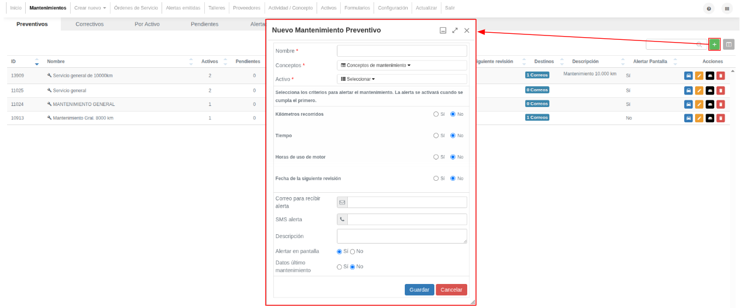
Task: Open Alertas emitidas in top menu
Action: point(183,8)
